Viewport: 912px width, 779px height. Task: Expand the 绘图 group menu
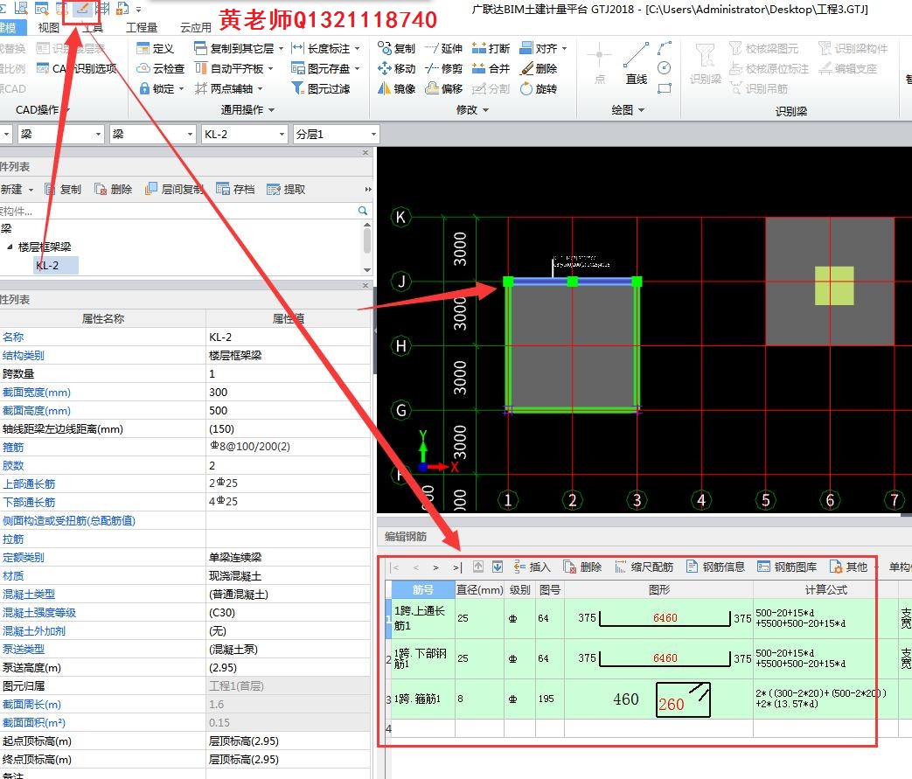coord(628,109)
